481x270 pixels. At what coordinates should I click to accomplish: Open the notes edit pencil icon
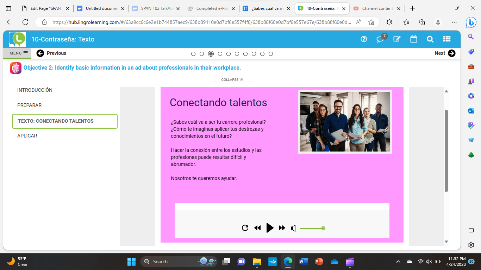(x=397, y=39)
